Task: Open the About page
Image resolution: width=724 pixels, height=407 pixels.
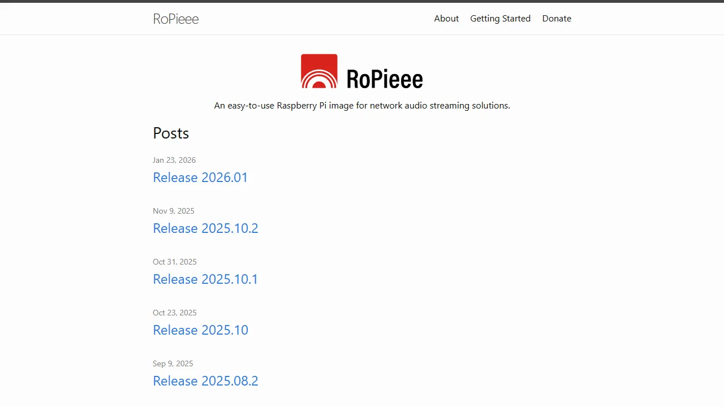Action: pos(446,18)
